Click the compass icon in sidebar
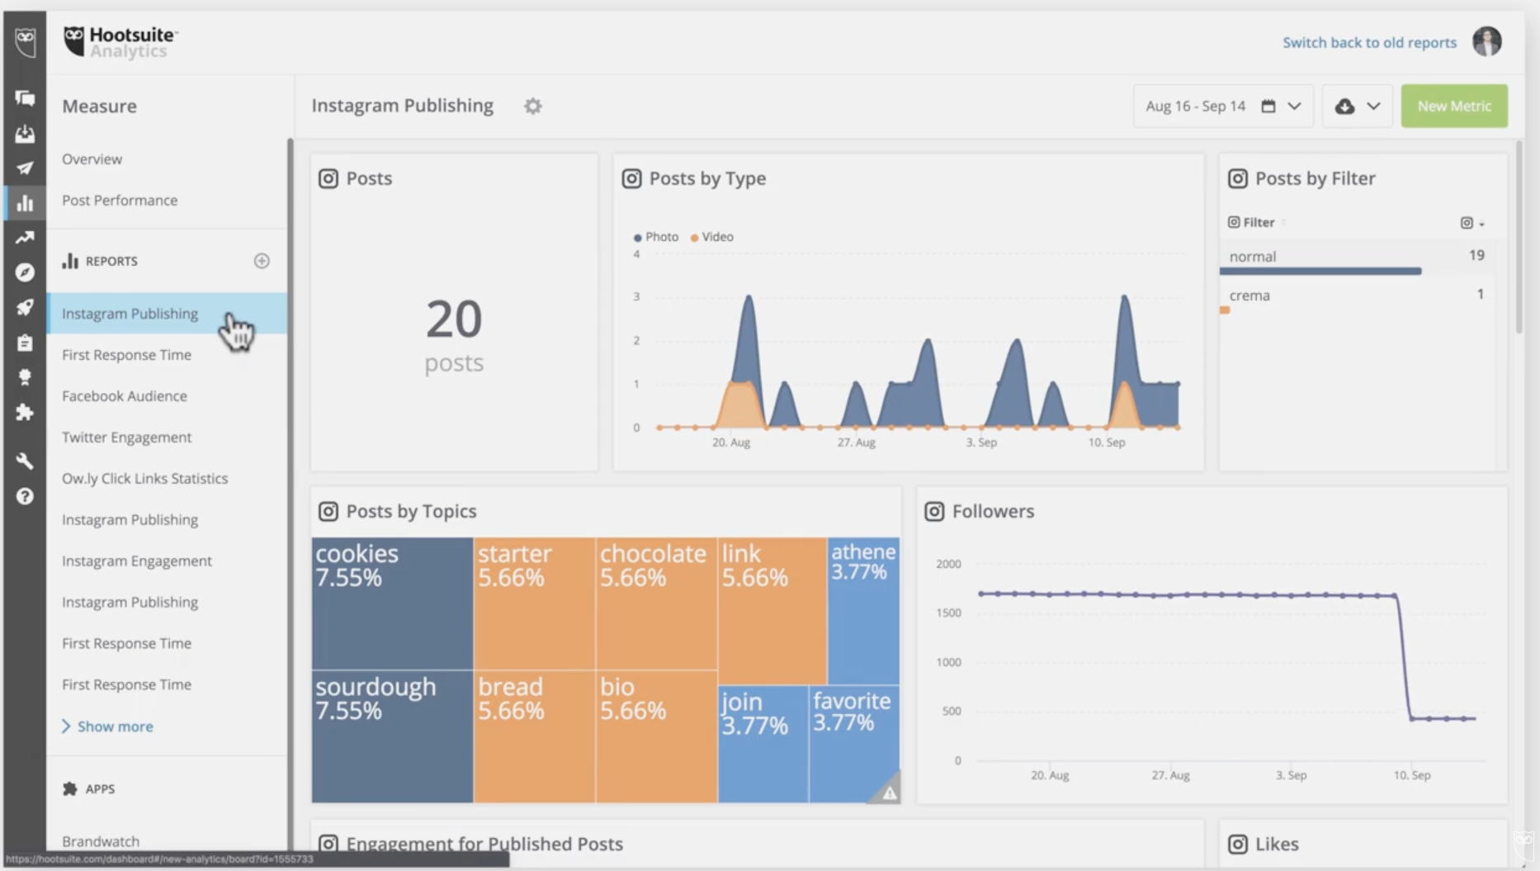 [x=25, y=272]
